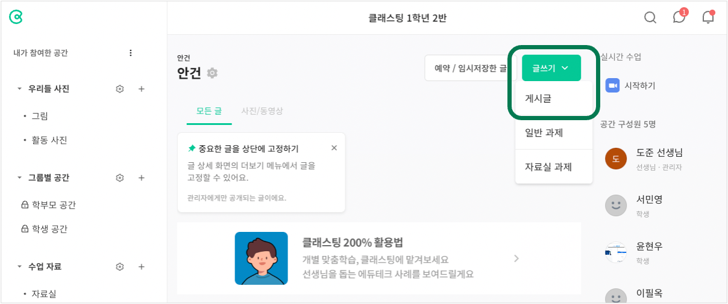Dismiss the pinned-post tip with X
The image size is (728, 304).
(334, 148)
